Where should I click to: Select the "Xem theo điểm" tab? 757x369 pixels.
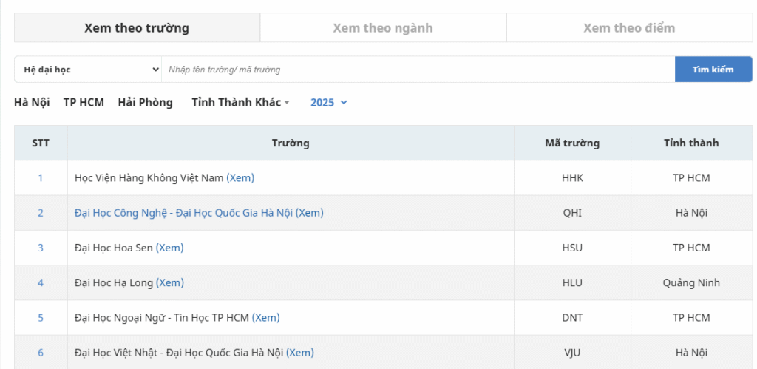pos(628,28)
